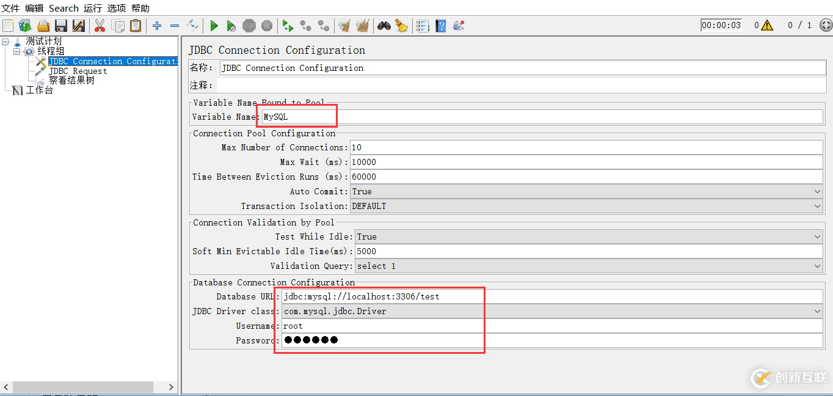Open the Search menu
The height and width of the screenshot is (396, 833).
(x=64, y=8)
